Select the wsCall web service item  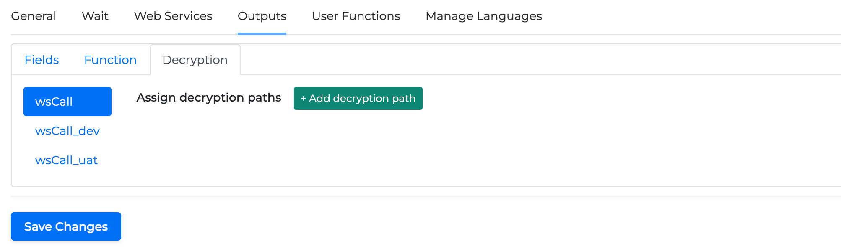pos(67,102)
